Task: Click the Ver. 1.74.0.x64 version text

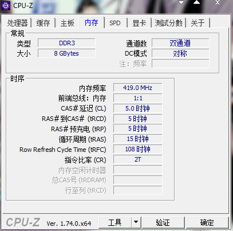Action: point(69,224)
